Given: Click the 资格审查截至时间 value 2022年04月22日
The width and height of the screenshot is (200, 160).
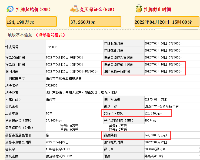Looking at the screenshot, I should (57, 142).
